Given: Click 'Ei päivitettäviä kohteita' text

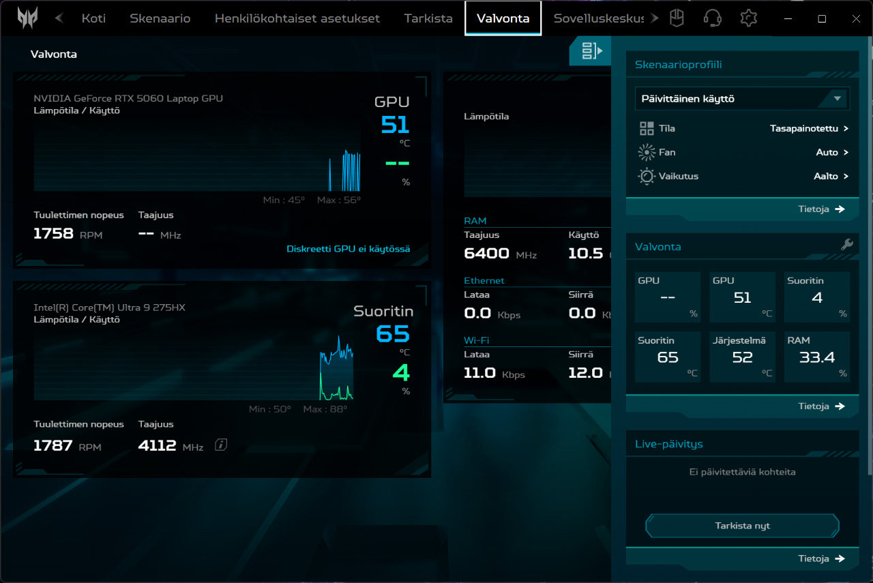Looking at the screenshot, I should coord(742,472).
